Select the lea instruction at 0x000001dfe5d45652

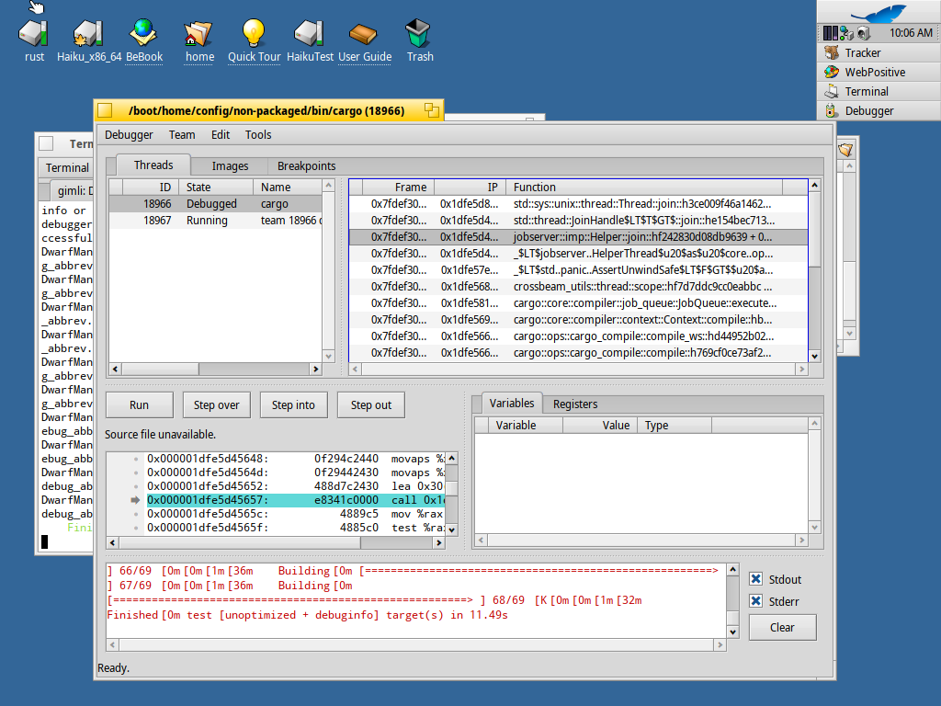click(295, 486)
